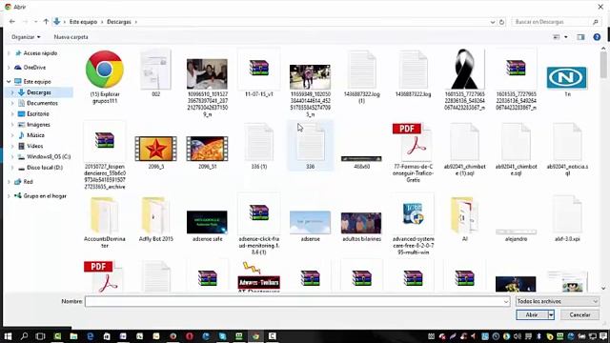The image size is (610, 343).
Task: Select Imágenes in the navigation tree
Action: (38, 125)
